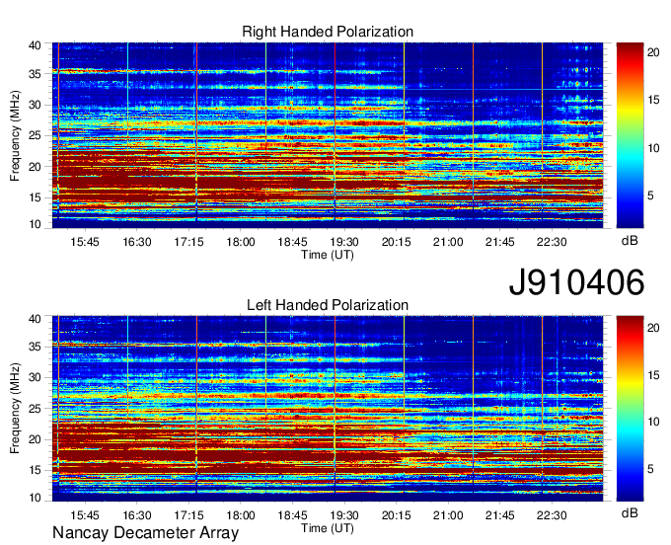
Task: Click the top colorbar's dB unit label
Action: point(630,241)
